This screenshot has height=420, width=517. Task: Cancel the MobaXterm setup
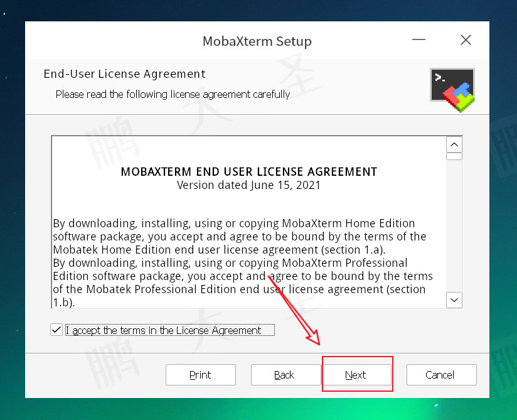(442, 375)
